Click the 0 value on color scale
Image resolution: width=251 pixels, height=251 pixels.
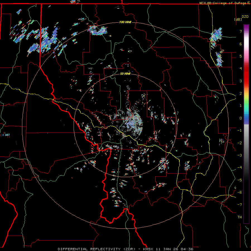point(241,118)
